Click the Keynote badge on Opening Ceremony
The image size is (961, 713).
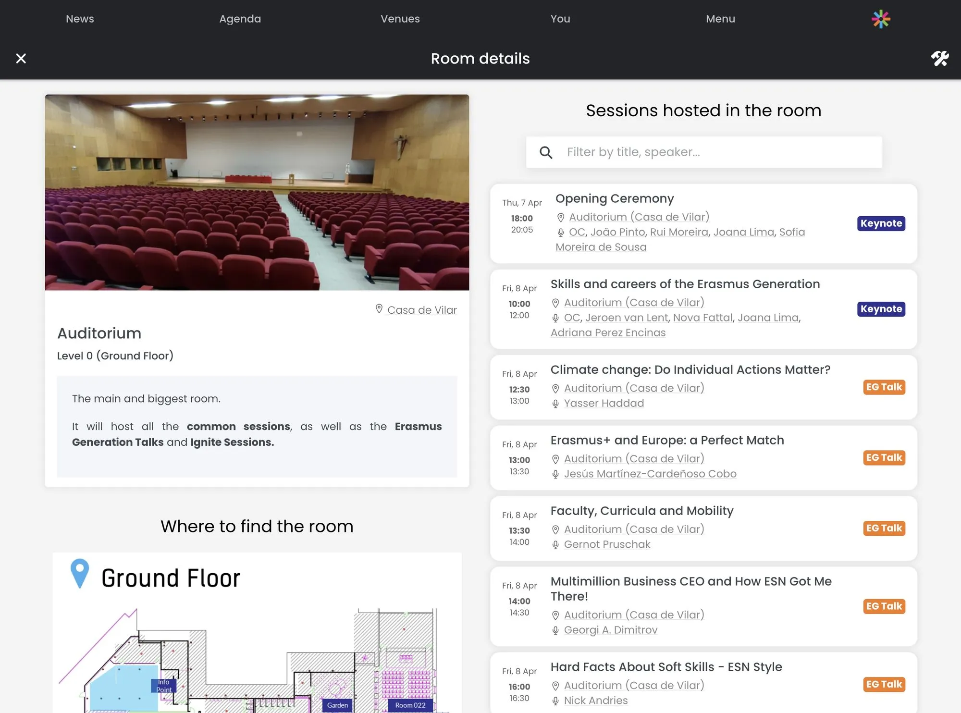coord(881,223)
